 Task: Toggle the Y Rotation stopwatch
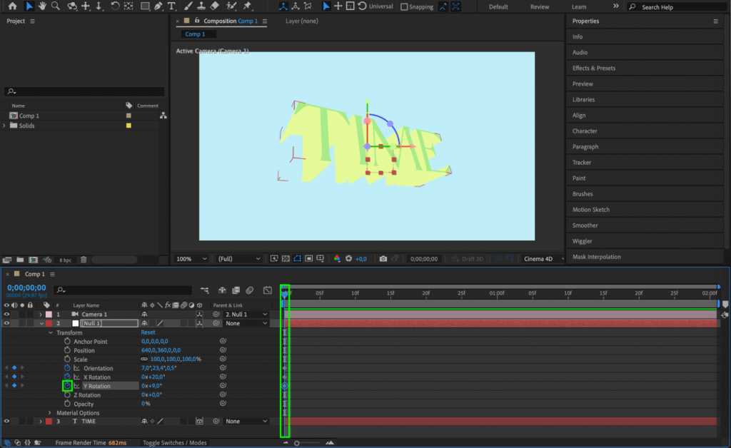tap(66, 386)
